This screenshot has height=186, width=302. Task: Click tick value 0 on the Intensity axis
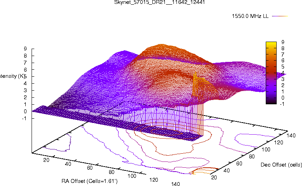click(25, 111)
